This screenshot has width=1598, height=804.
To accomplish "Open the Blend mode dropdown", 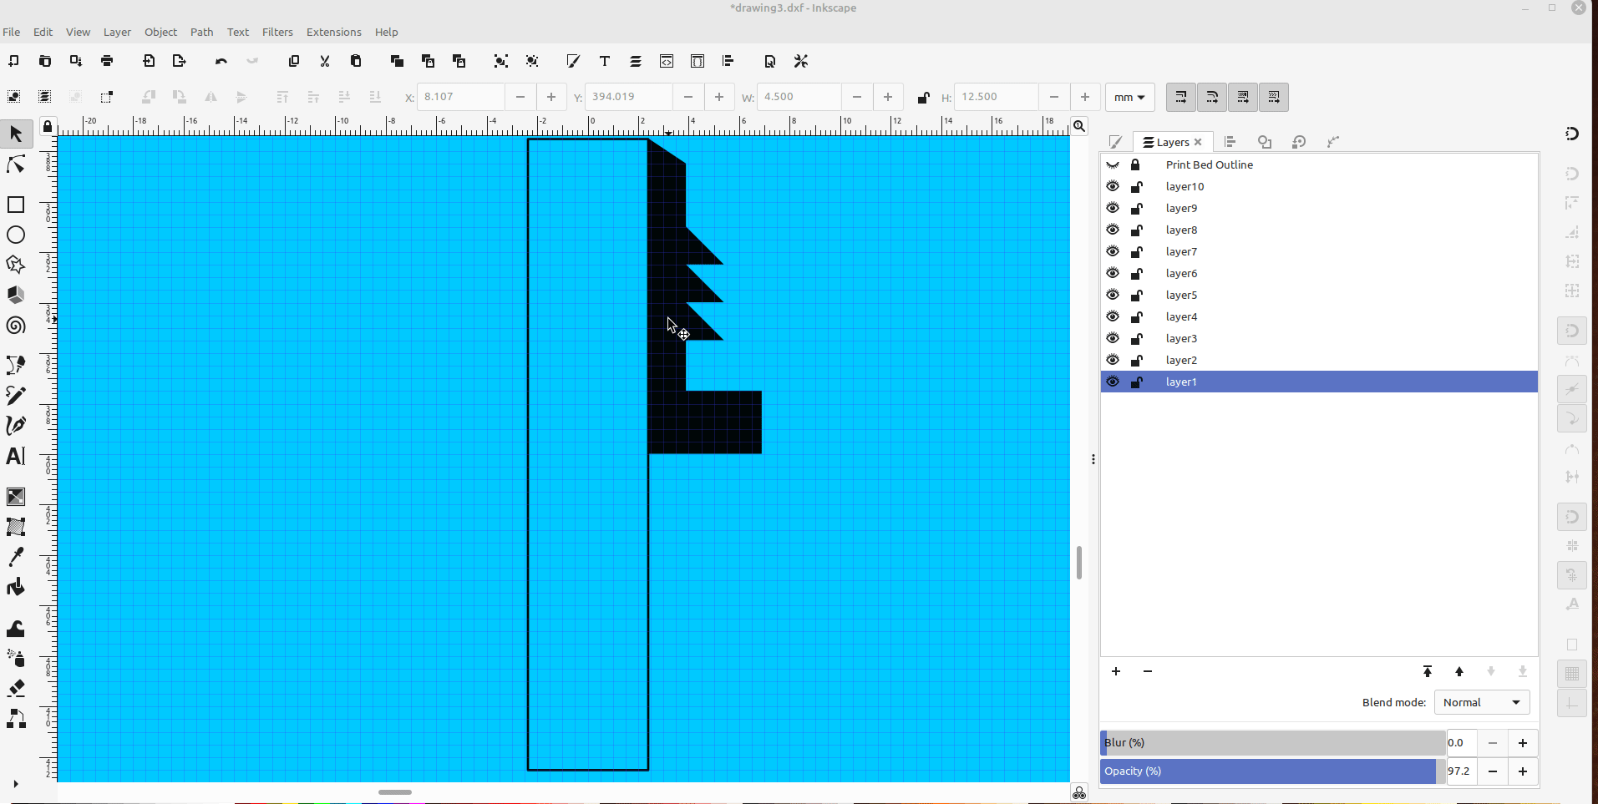I will point(1481,702).
